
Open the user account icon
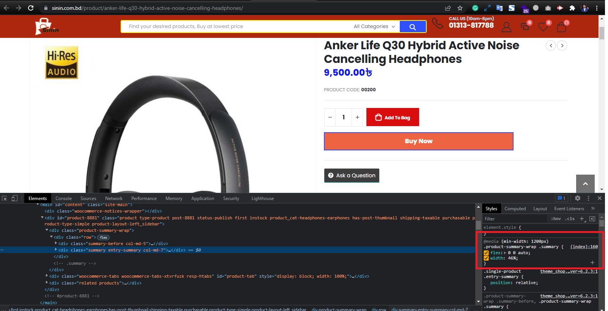(506, 27)
